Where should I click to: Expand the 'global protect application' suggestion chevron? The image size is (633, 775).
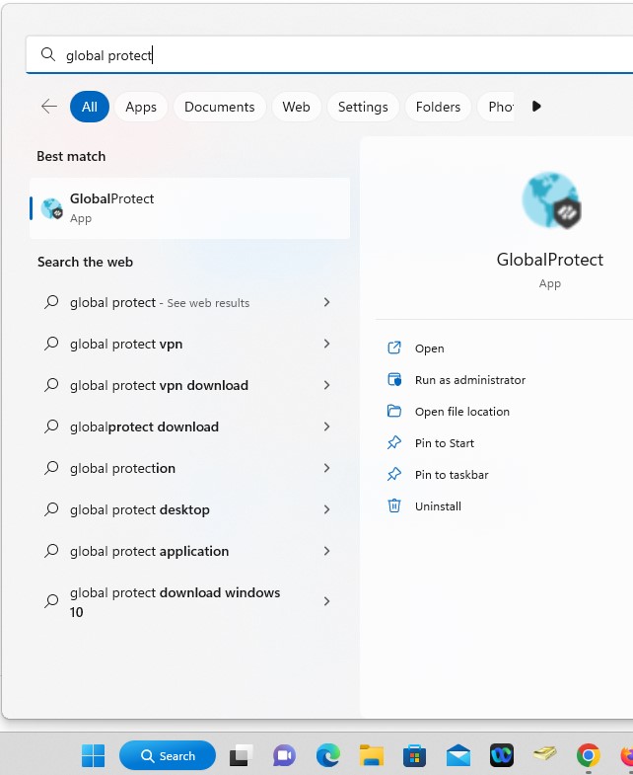326,551
